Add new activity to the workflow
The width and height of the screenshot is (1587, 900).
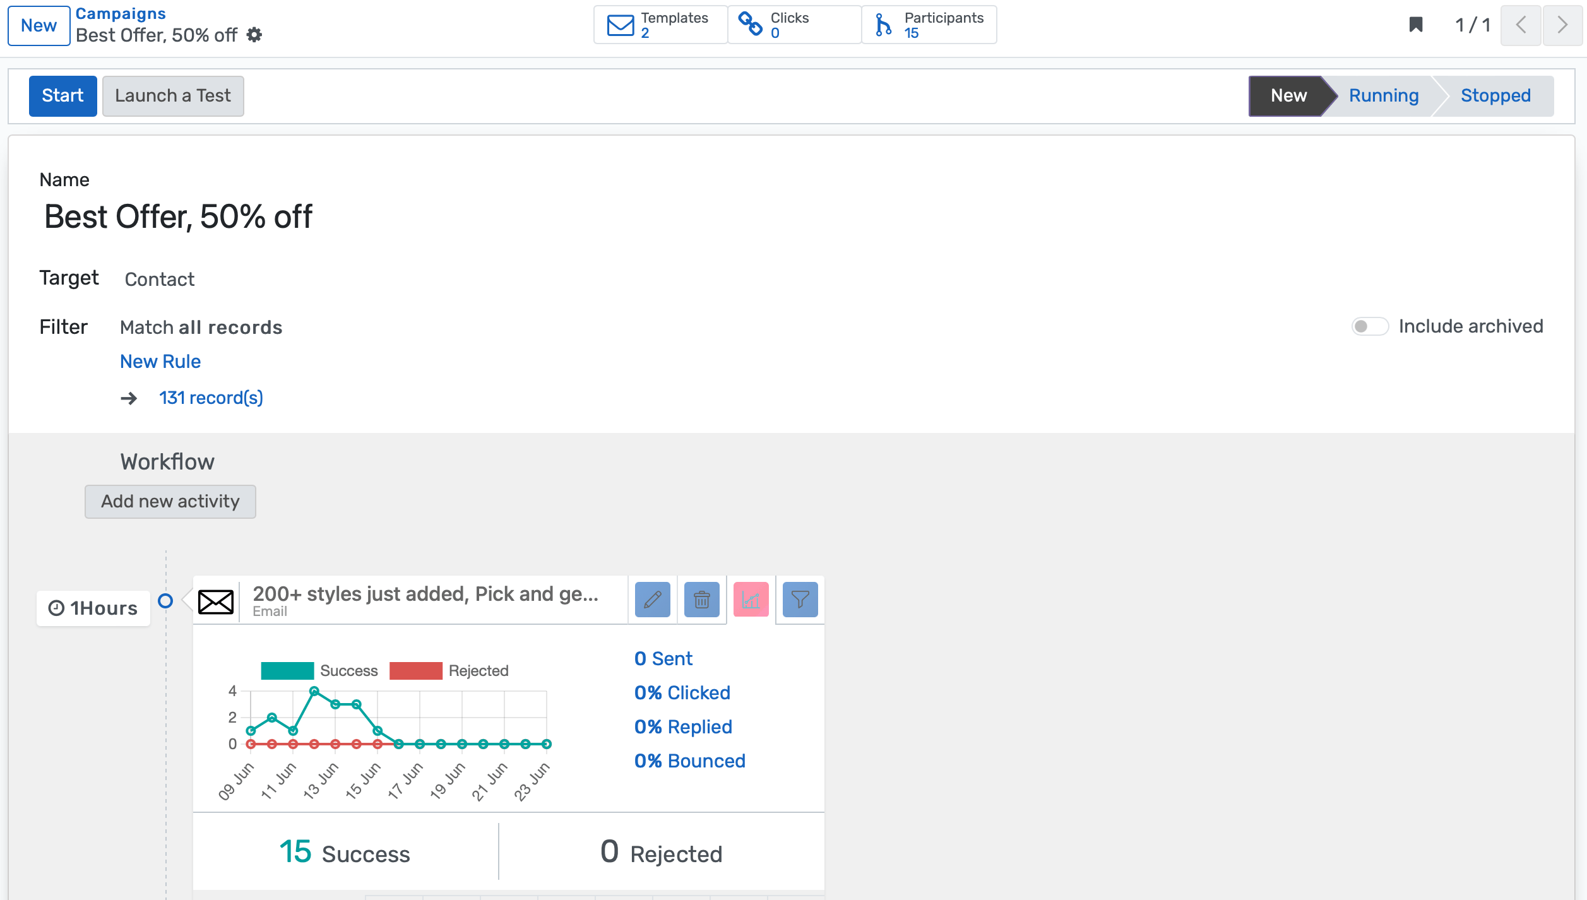[x=170, y=501]
